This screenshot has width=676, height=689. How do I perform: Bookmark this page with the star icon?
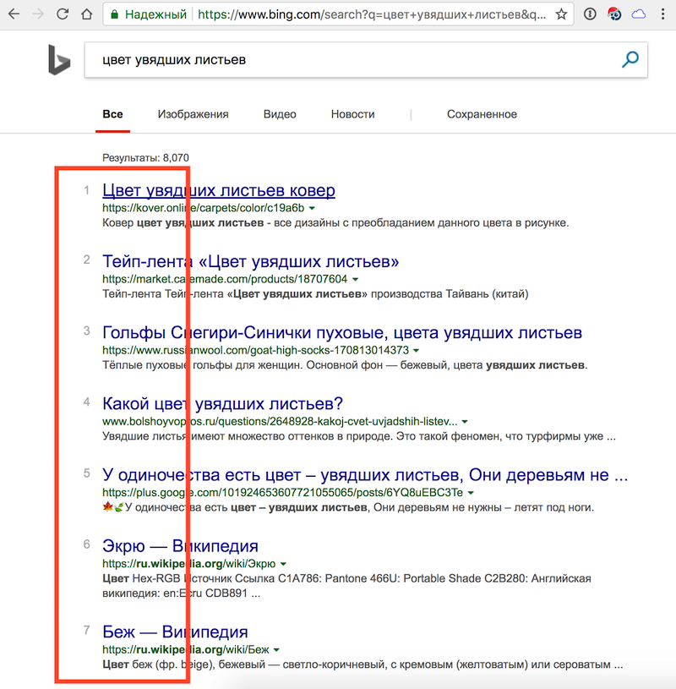tap(561, 14)
